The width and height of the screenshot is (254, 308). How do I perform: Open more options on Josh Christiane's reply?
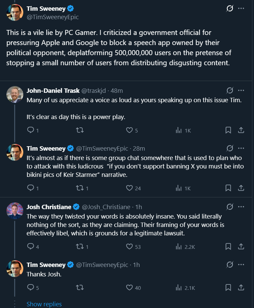tap(241, 206)
